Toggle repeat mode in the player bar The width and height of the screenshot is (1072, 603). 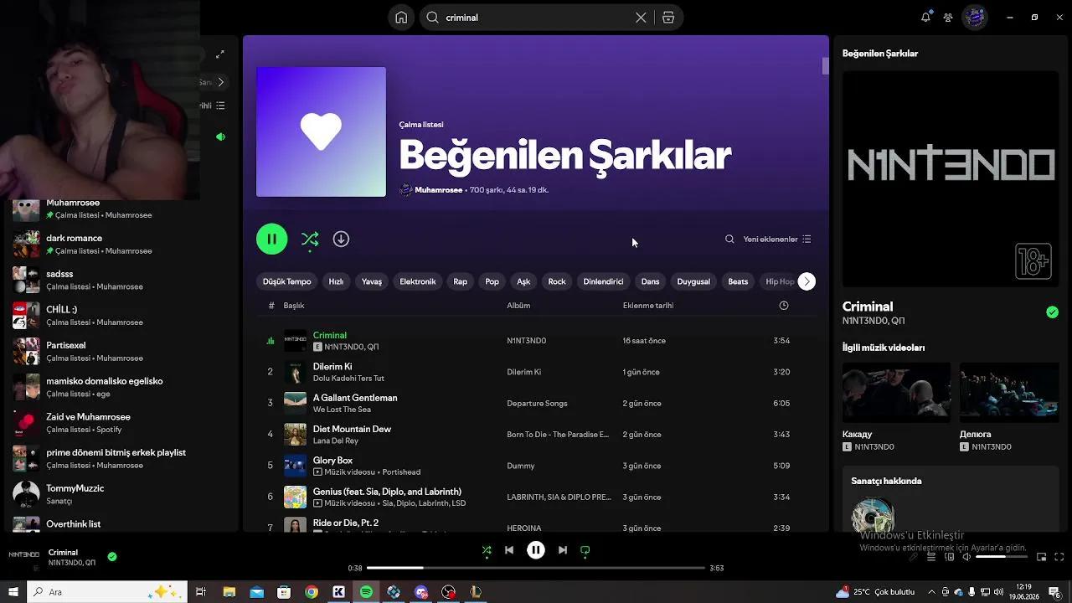(x=585, y=550)
